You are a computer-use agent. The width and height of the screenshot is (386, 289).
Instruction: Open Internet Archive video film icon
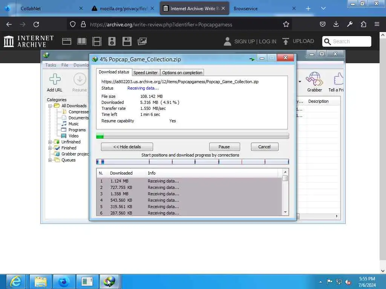click(97, 41)
